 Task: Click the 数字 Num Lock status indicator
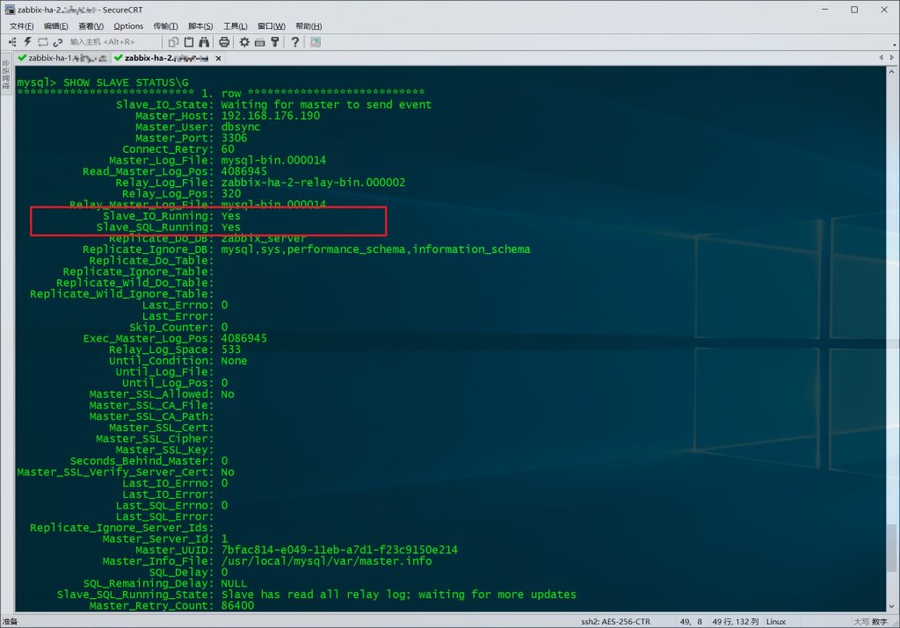point(879,622)
